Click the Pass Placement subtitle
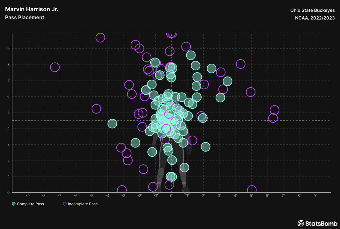The width and height of the screenshot is (340, 229). tap(25, 17)
